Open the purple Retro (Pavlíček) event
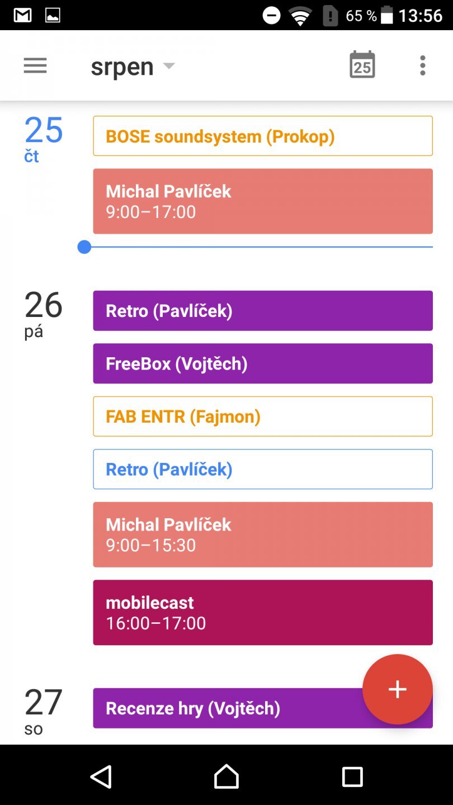 point(263,311)
